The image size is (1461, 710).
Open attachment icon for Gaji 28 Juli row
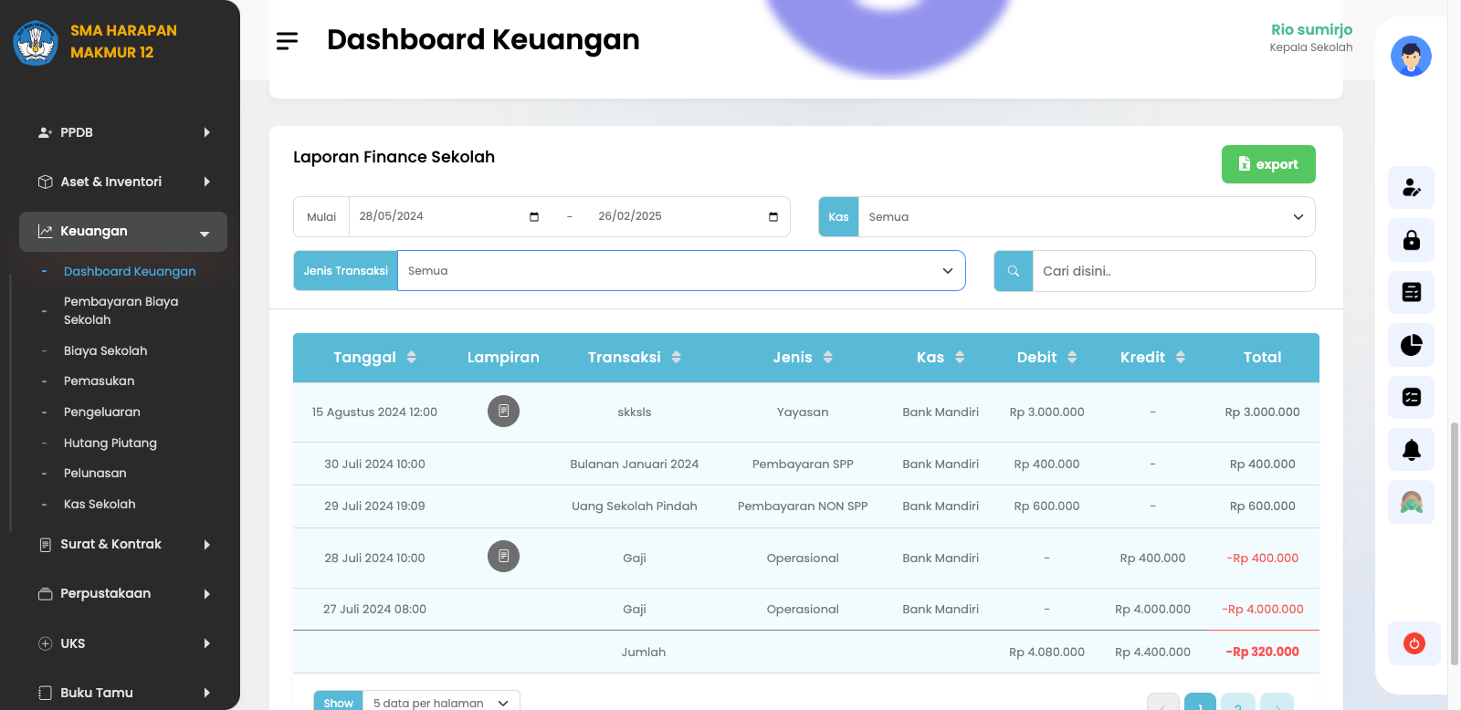click(x=503, y=557)
